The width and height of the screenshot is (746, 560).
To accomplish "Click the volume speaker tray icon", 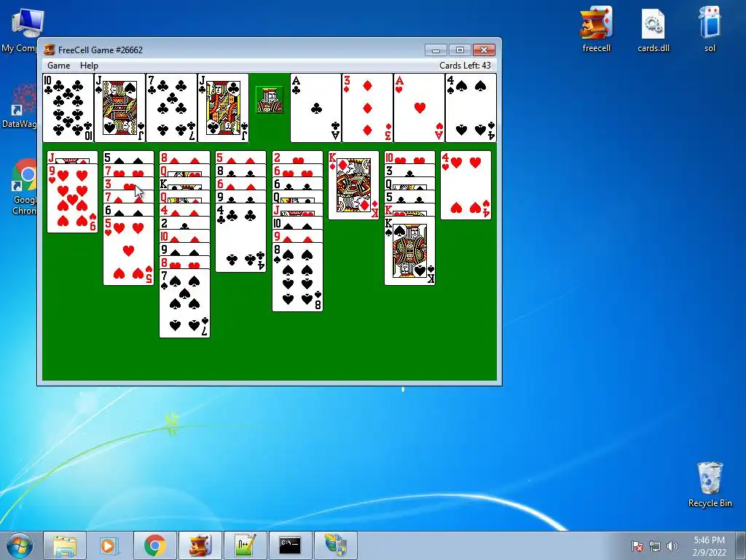I will click(672, 546).
